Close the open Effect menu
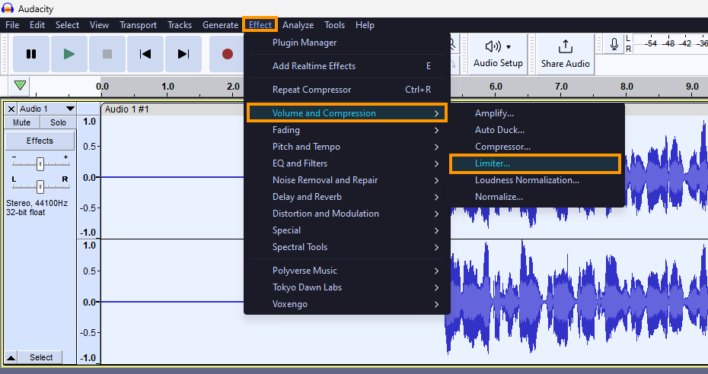708x374 pixels. pos(260,25)
